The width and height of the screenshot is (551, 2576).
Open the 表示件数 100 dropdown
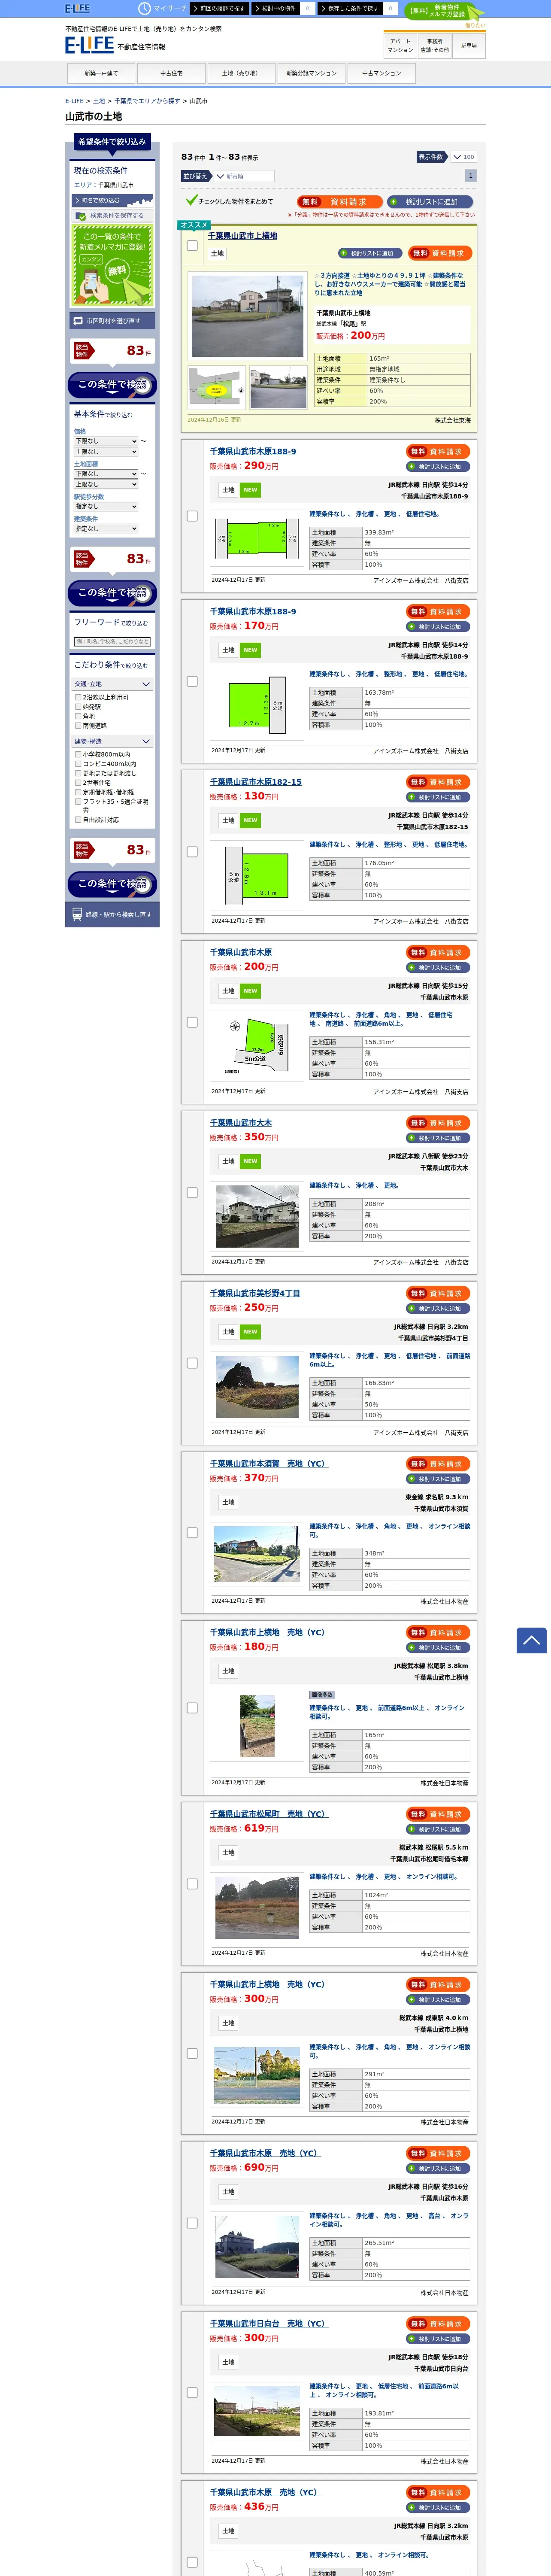coord(463,157)
